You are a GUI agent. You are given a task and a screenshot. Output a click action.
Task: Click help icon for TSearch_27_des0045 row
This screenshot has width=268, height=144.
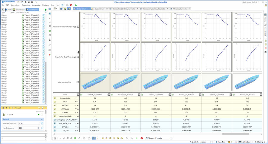pos(43,63)
